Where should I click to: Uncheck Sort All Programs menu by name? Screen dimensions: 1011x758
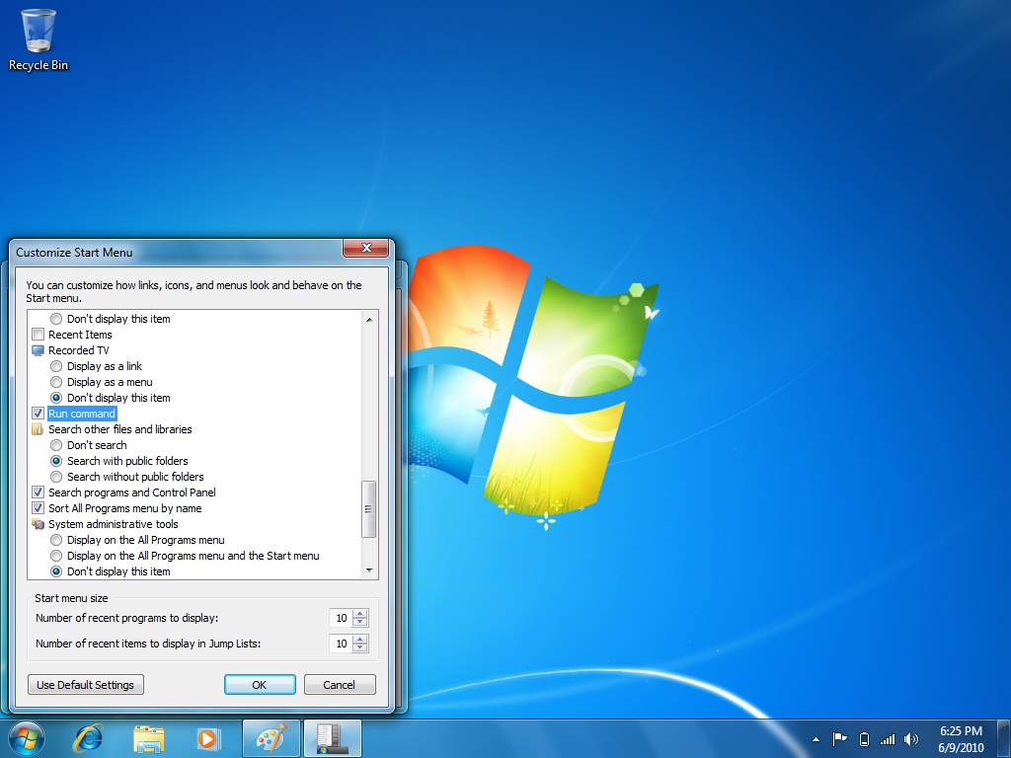point(39,508)
